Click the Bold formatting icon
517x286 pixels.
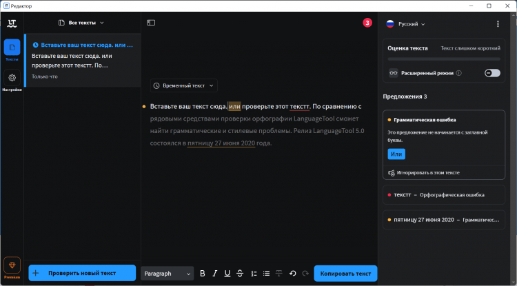click(203, 274)
